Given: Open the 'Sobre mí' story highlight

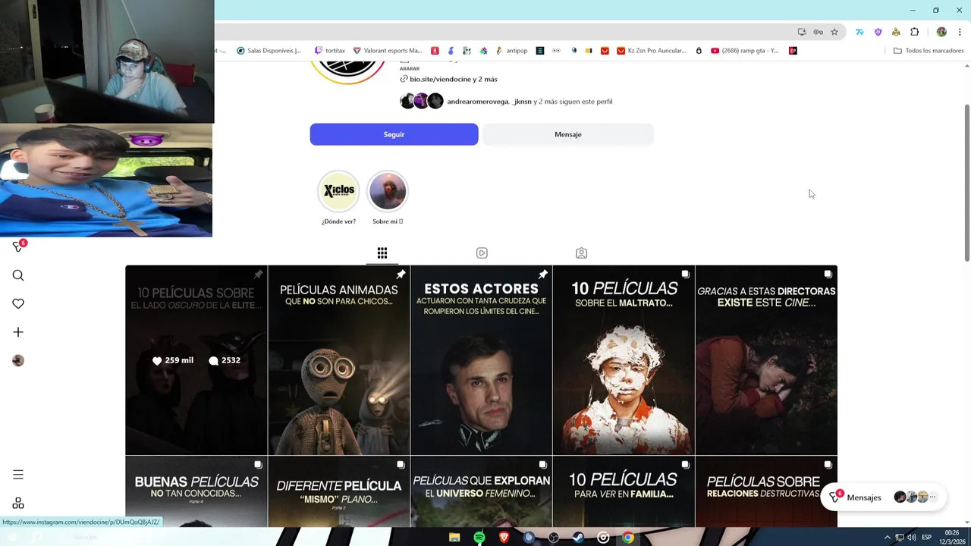Looking at the screenshot, I should [x=388, y=197].
